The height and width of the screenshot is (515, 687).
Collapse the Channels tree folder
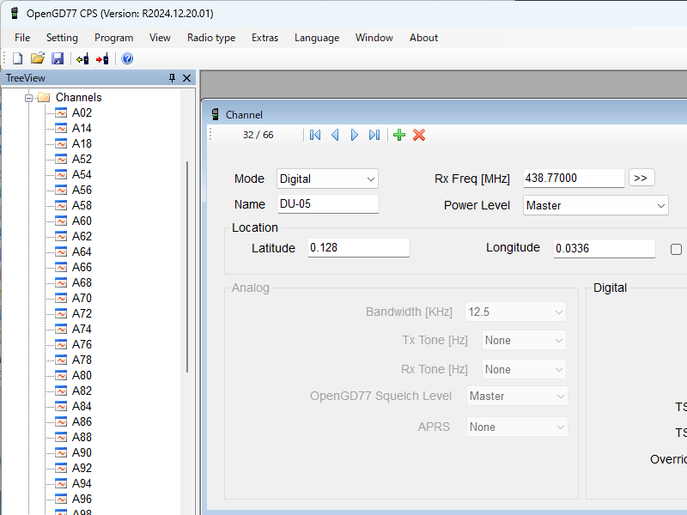click(x=28, y=98)
